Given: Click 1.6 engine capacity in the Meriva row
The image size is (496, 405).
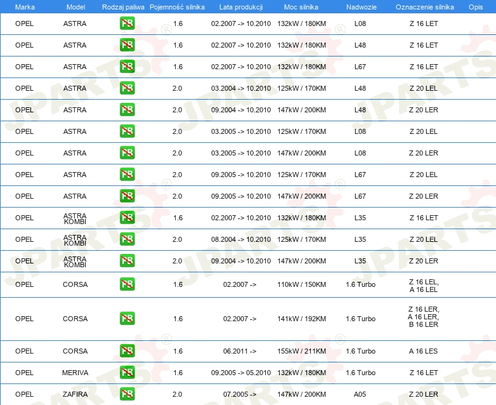Looking at the screenshot, I should tap(178, 373).
